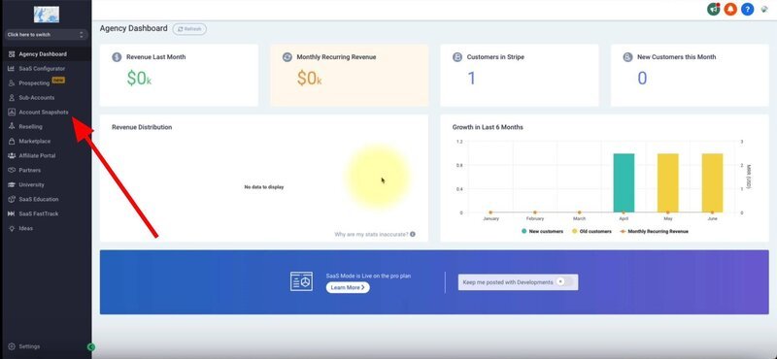Click 'Growth in Last 6 Months' heading
This screenshot has width=777, height=359.
488,127
